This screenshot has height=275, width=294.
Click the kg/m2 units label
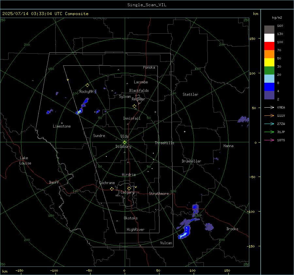click(277, 18)
